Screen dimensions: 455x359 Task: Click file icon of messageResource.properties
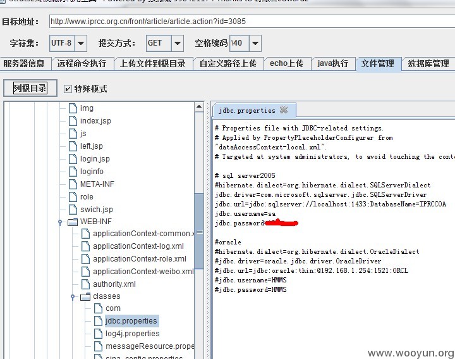(x=99, y=346)
